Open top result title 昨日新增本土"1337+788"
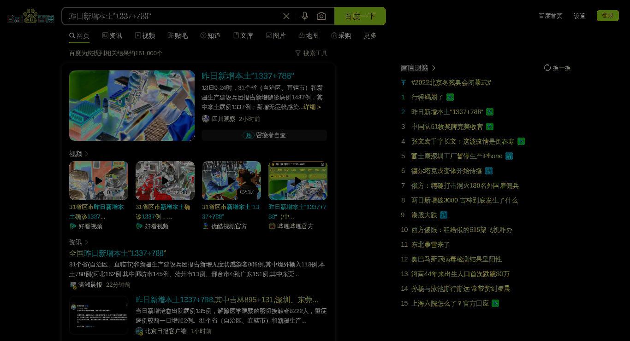630x341 pixels. coord(248,75)
